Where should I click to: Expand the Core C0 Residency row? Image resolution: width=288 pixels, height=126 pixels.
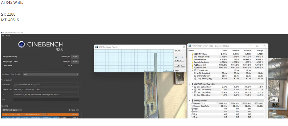(192, 87)
